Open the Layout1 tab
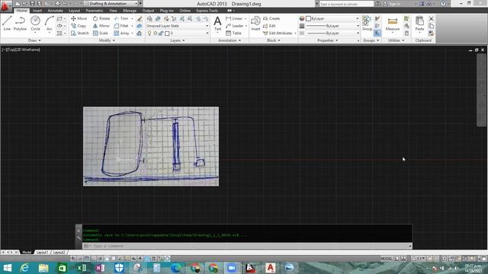 43,252
